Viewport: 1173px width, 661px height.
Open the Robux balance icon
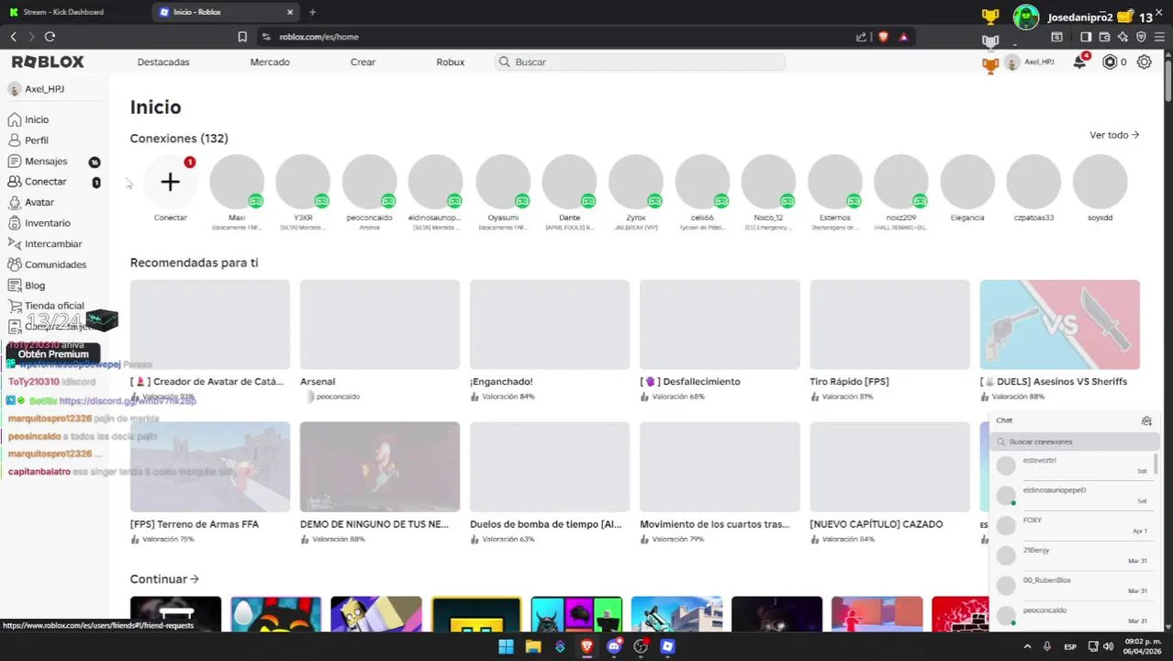click(x=1110, y=62)
